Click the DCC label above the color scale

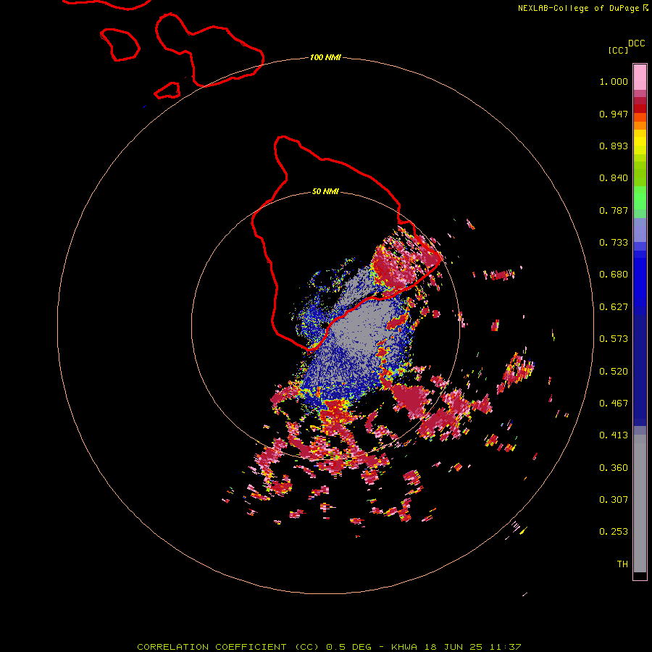click(636, 43)
